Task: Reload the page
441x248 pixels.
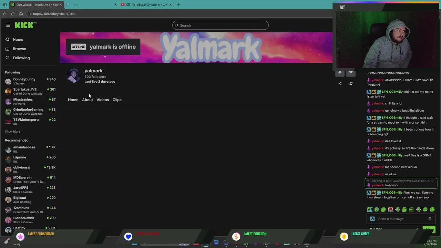Action: [13, 14]
